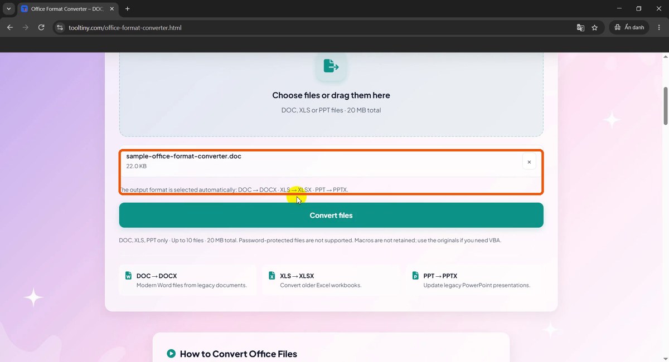Click 'Update legacy PowerPoint presentations.' text
The height and width of the screenshot is (362, 669).
477,285
